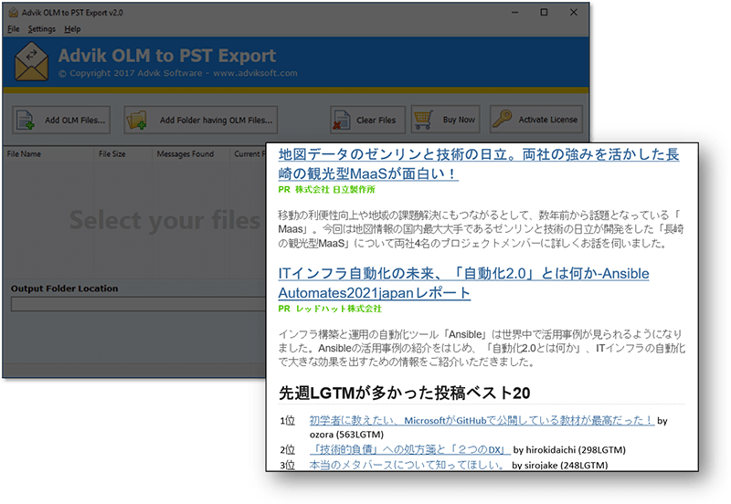
Task: Sort by Messages Found column header
Action: coord(185,153)
